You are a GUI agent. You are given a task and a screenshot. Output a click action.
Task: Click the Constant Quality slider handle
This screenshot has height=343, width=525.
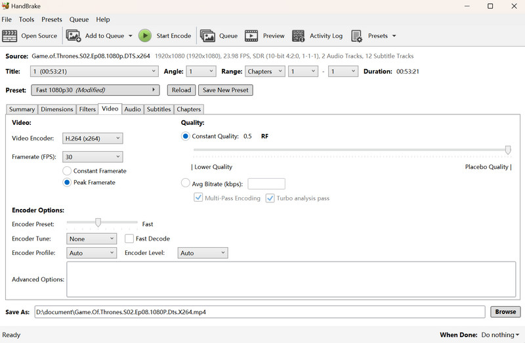click(x=508, y=150)
